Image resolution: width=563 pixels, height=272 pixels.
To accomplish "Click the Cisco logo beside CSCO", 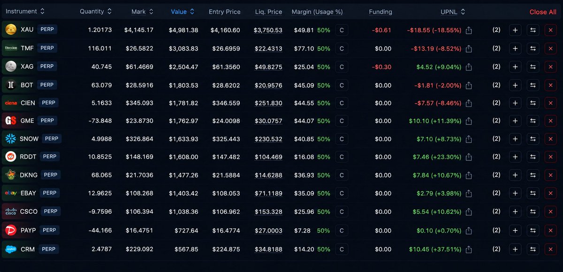I will [11, 212].
